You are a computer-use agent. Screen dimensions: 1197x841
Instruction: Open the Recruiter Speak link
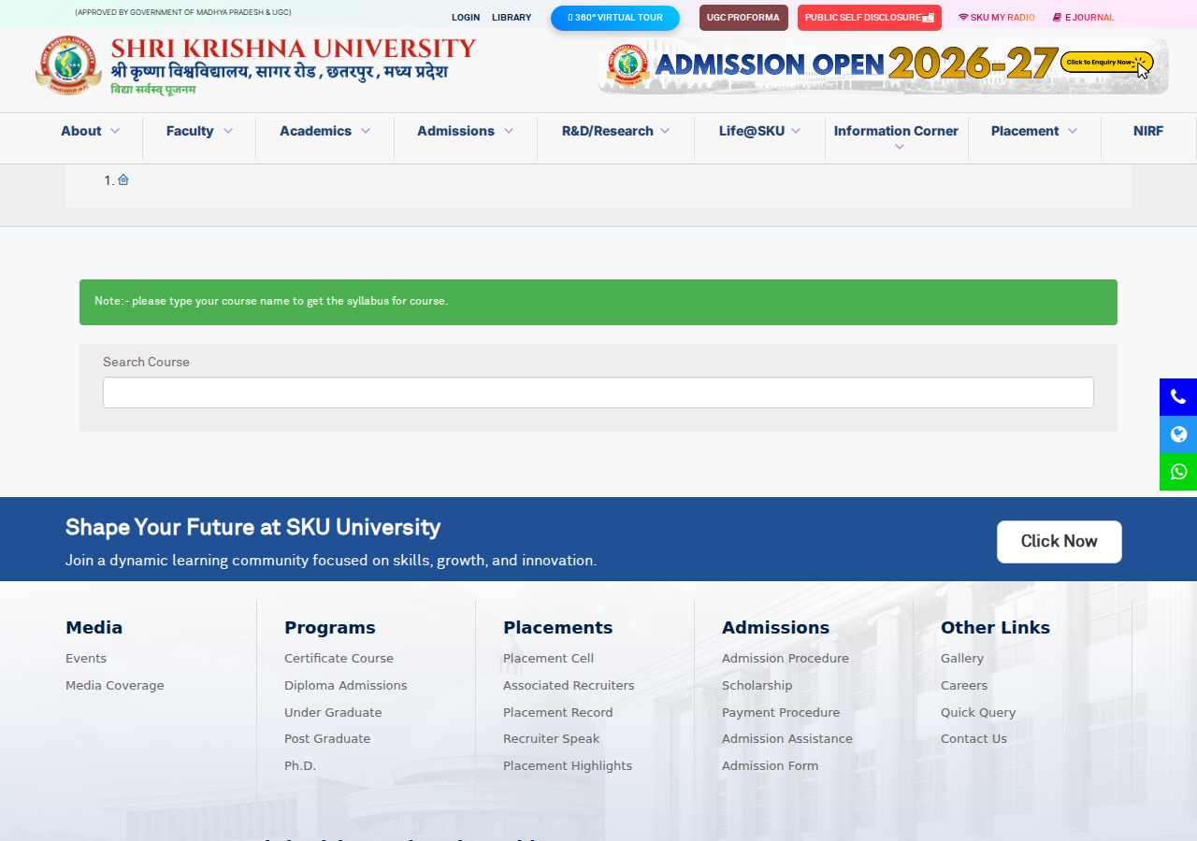[552, 739]
